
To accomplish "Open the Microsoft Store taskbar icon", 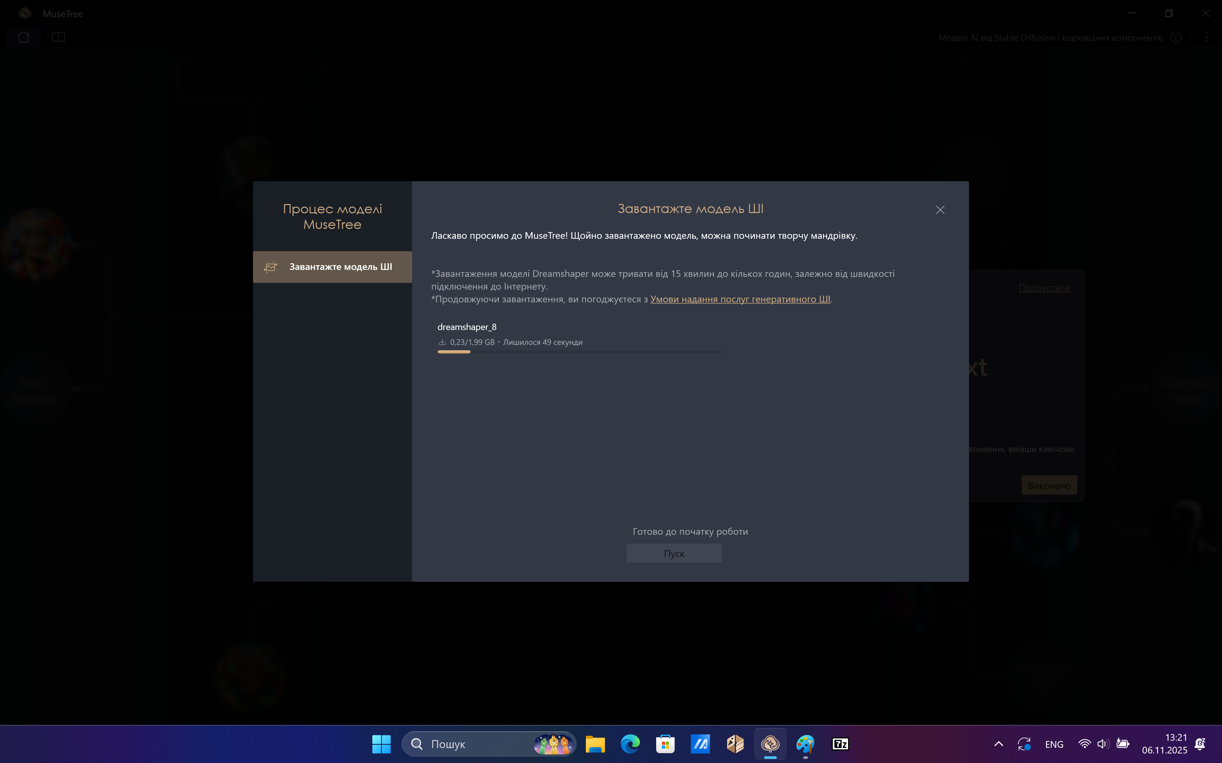I will 665,744.
